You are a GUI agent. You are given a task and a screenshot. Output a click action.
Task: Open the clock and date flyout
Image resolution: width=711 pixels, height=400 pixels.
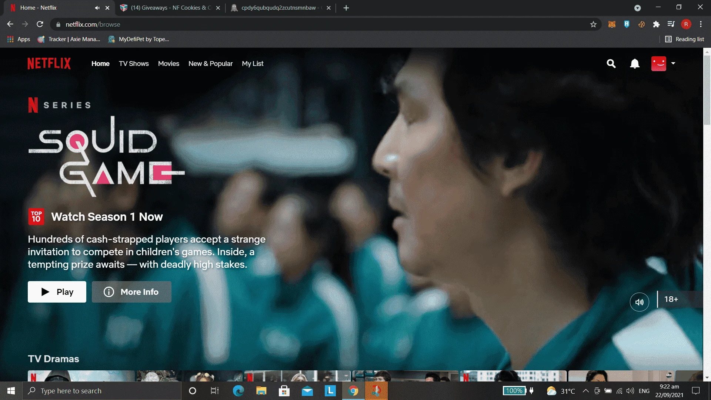click(x=669, y=391)
